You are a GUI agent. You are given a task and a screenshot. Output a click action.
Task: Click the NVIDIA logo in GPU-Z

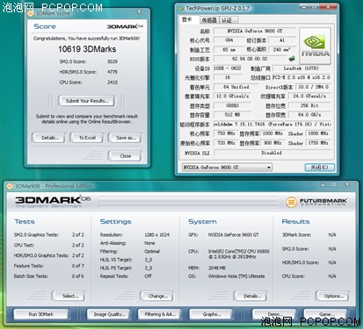pos(315,46)
